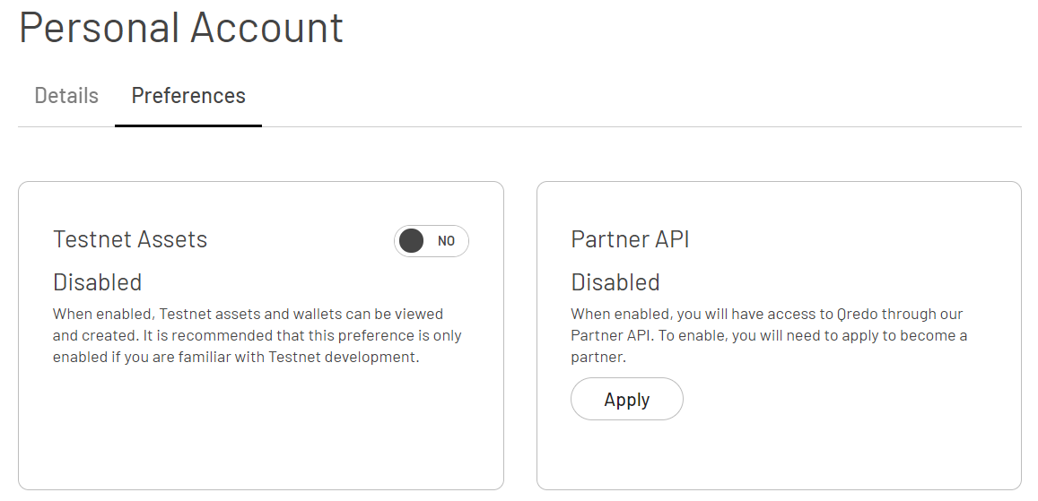Image resolution: width=1038 pixels, height=501 pixels.
Task: Click the Partner API description paragraph
Action: pos(768,336)
